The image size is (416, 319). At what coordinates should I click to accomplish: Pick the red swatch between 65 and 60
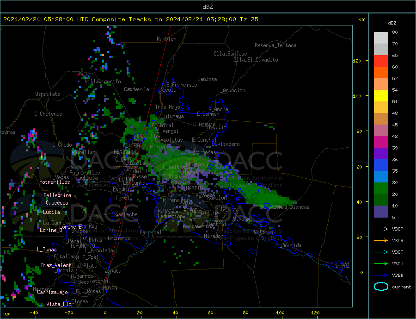coord(381,61)
